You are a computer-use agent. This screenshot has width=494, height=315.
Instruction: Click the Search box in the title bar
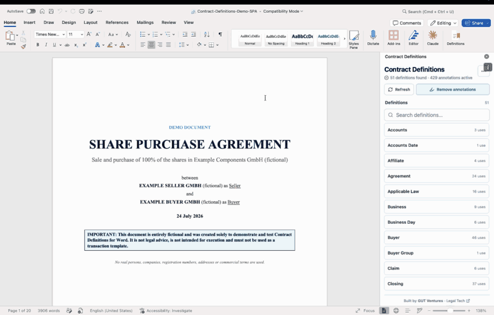point(428,12)
